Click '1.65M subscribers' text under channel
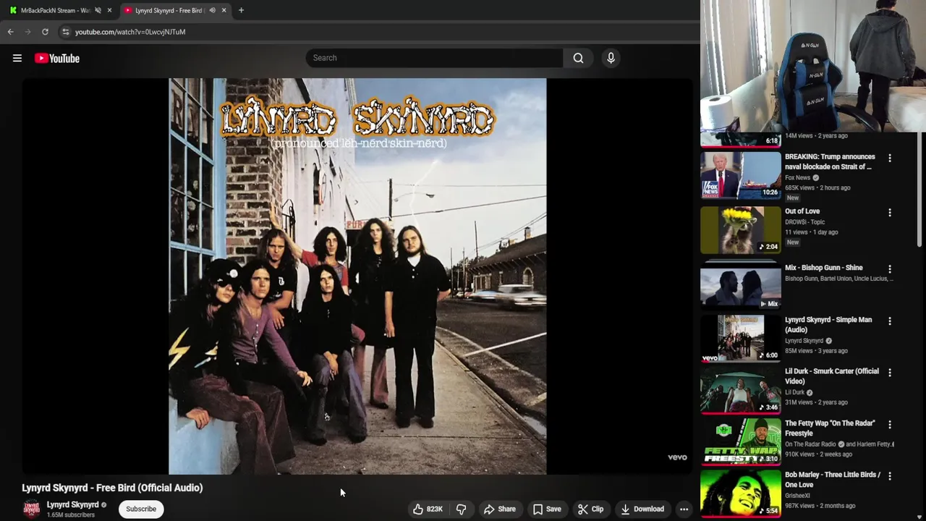The width and height of the screenshot is (926, 521). coord(71,515)
